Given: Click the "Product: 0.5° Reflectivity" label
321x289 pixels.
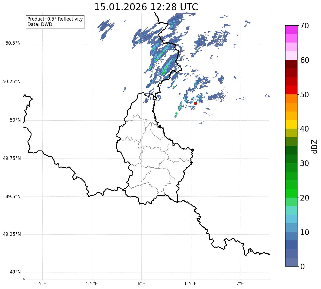Looking at the screenshot, I should 55,19.
